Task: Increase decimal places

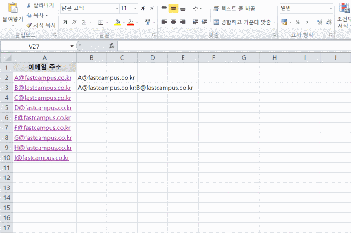Action: [x=319, y=22]
